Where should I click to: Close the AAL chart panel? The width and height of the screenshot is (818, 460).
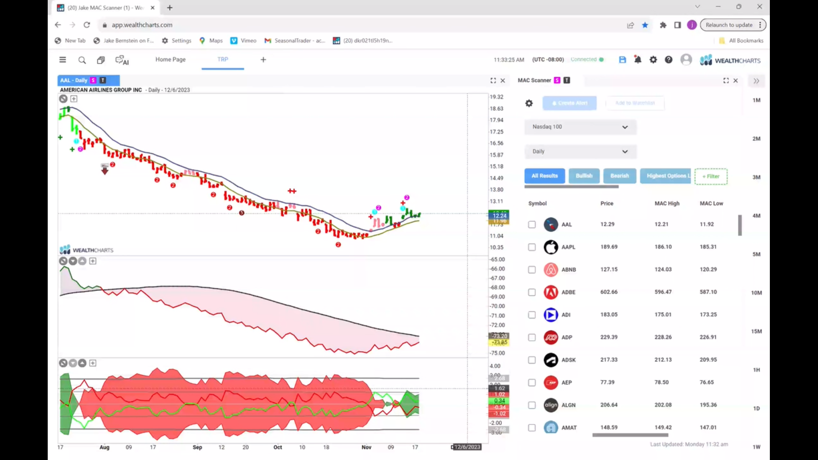[x=503, y=80]
